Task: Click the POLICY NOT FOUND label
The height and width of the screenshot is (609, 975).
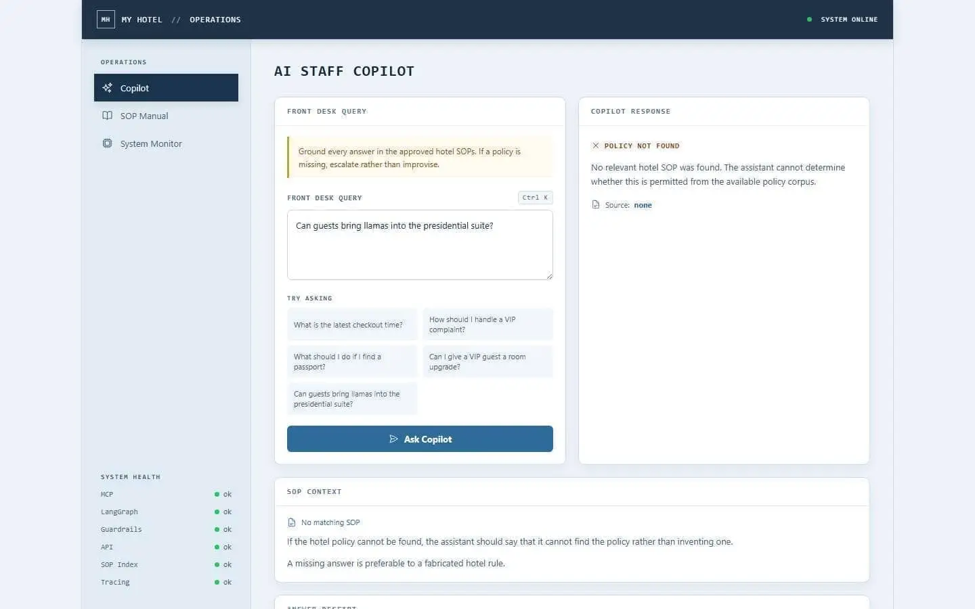Action: click(642, 145)
